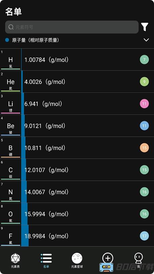Tap the blue dot beside 原子量
This screenshot has width=154, height=274.
(7, 40)
